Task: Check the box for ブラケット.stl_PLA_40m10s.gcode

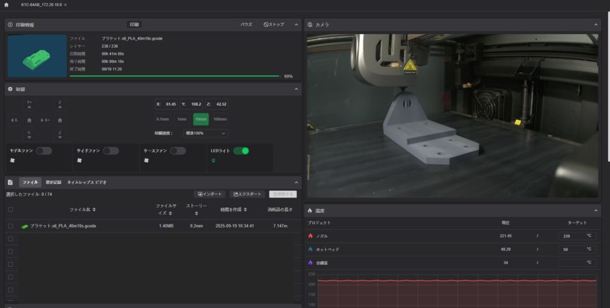Action: pyautogui.click(x=10, y=226)
